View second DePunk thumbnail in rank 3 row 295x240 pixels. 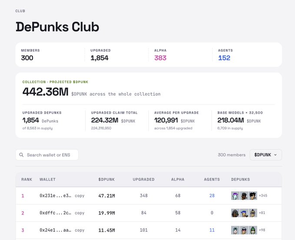244,230
